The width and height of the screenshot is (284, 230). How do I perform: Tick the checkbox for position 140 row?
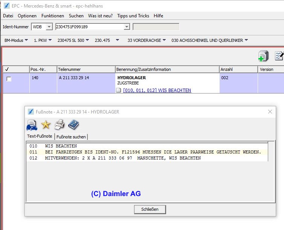coord(9,79)
